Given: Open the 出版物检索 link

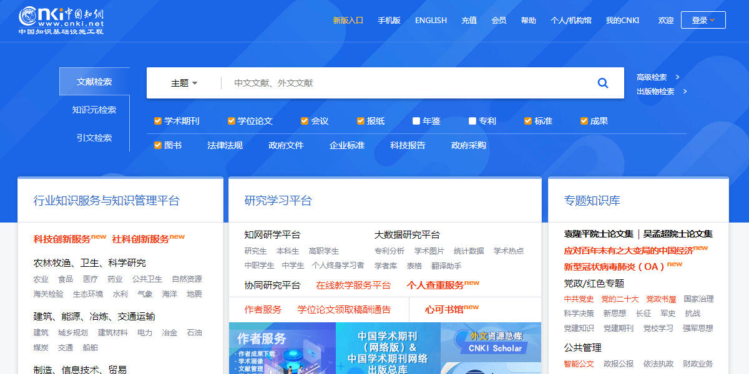Looking at the screenshot, I should (x=655, y=92).
